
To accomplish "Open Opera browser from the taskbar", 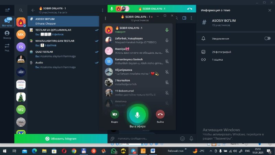I will 64,151.
